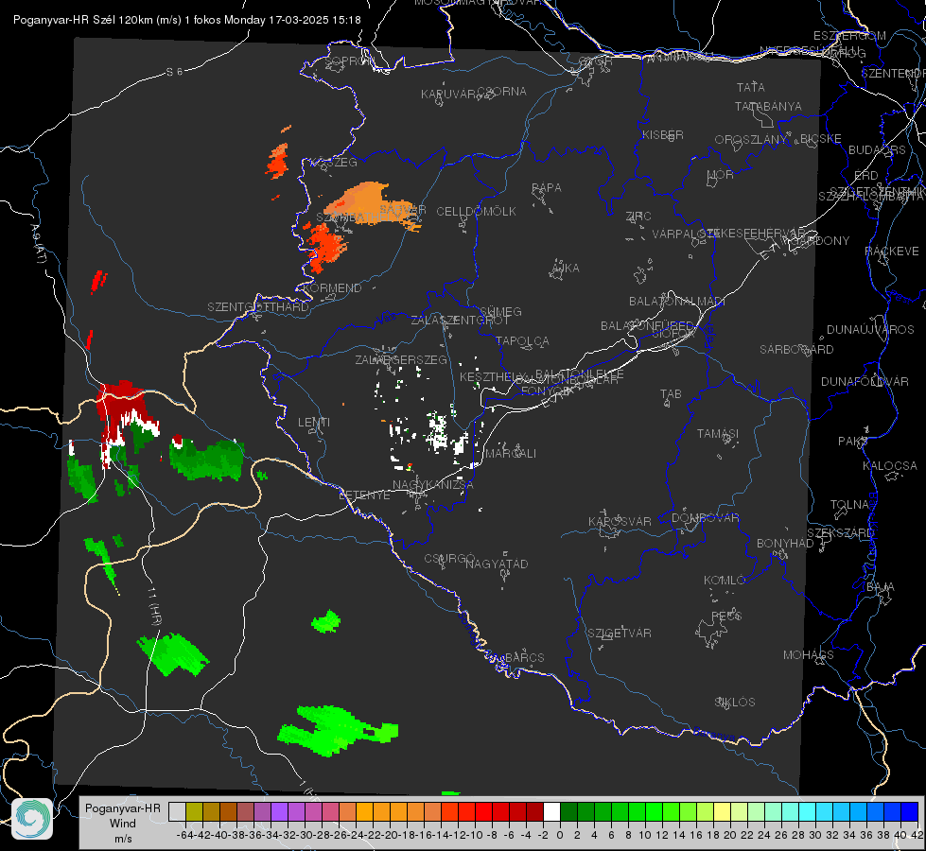
Task: Click the PAPA city label
Action: click(547, 187)
